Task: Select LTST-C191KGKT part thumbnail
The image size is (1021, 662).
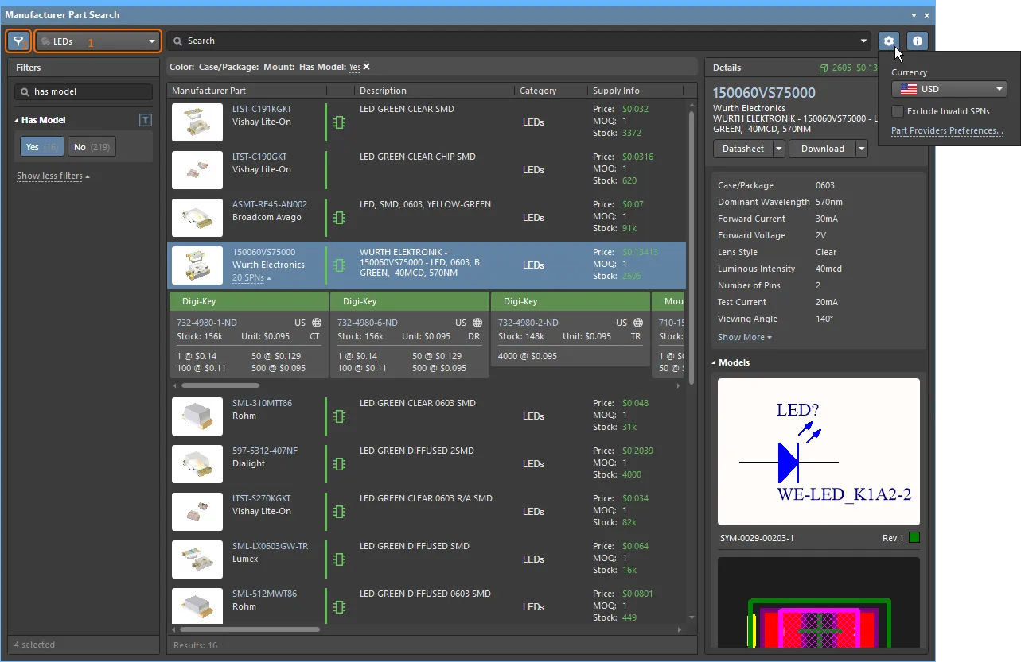Action: (x=197, y=122)
